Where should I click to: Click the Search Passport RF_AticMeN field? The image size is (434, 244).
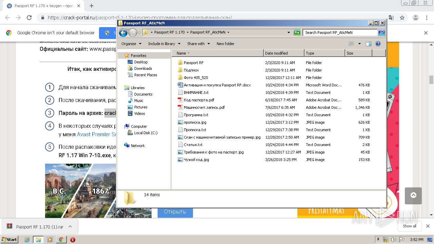point(340,33)
